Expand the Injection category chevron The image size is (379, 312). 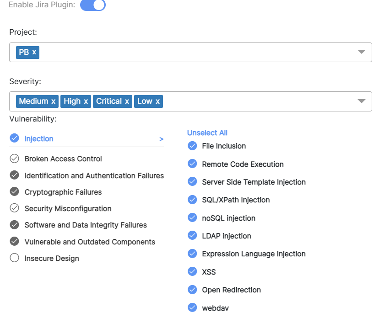click(x=161, y=138)
